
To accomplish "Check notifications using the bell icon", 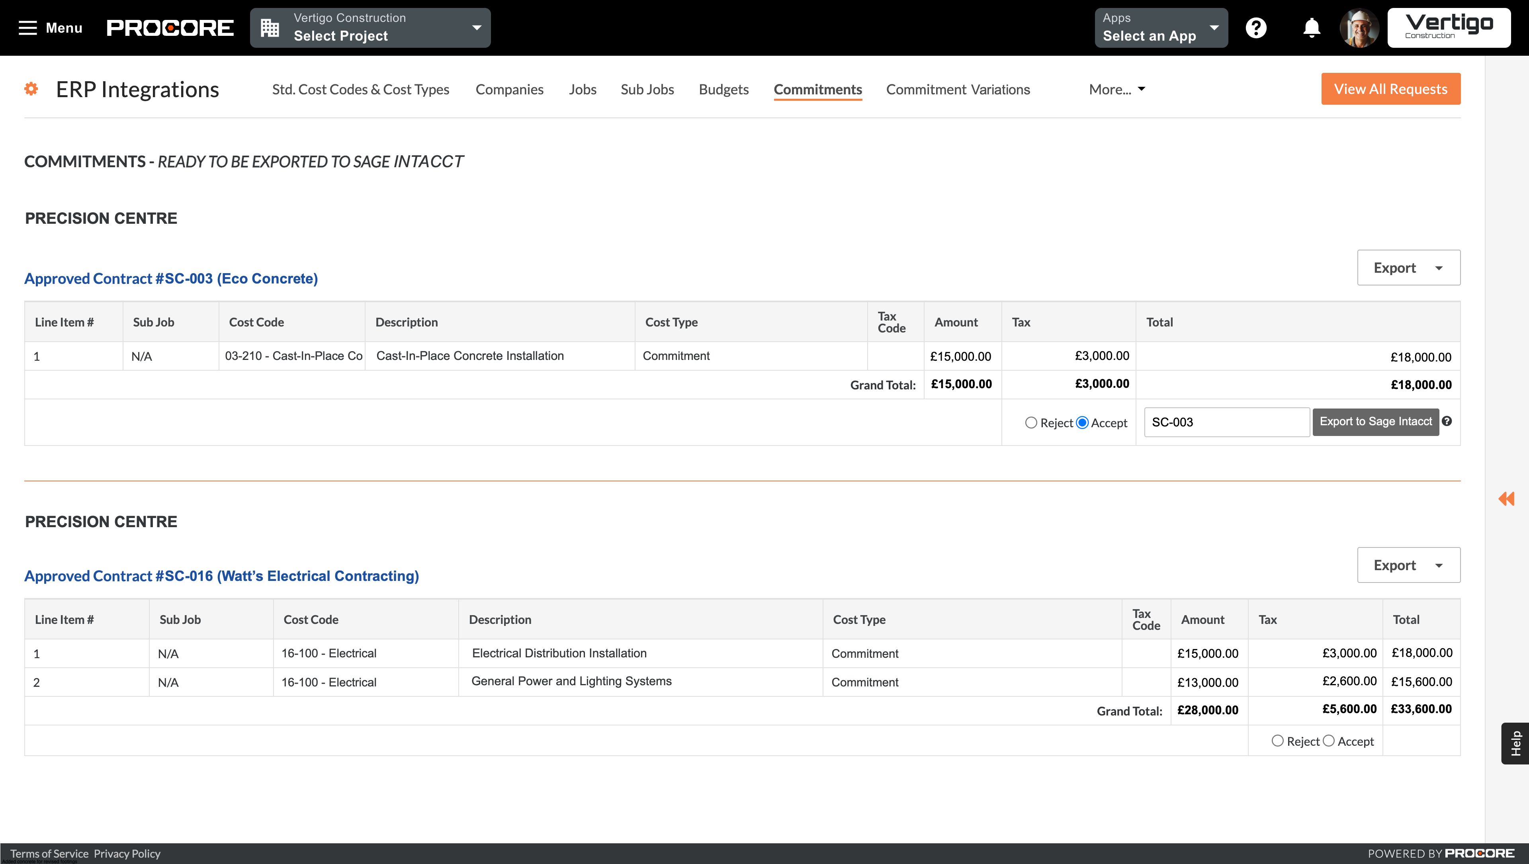I will click(x=1311, y=27).
